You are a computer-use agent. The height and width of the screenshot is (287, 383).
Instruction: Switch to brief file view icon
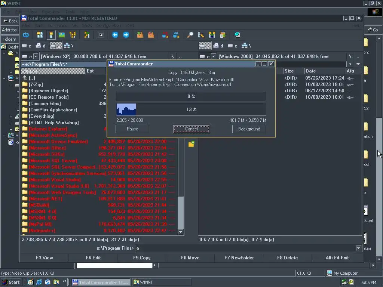pos(40,35)
